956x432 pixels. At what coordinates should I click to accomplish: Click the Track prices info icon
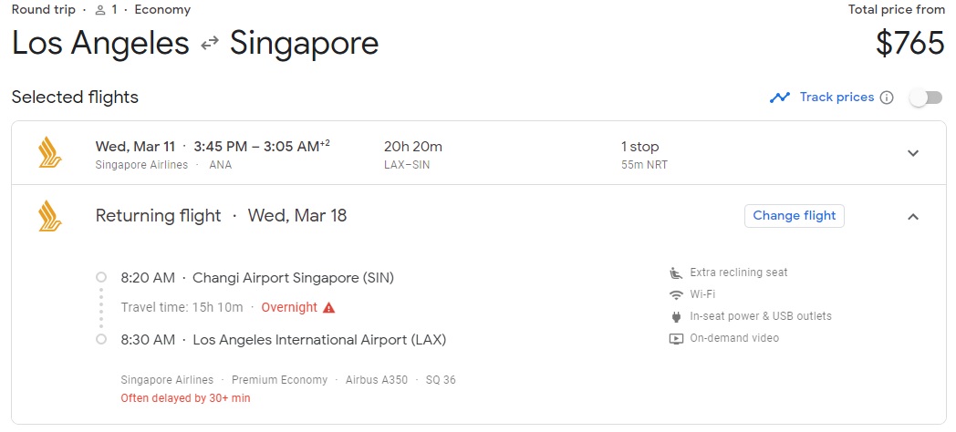click(x=887, y=98)
